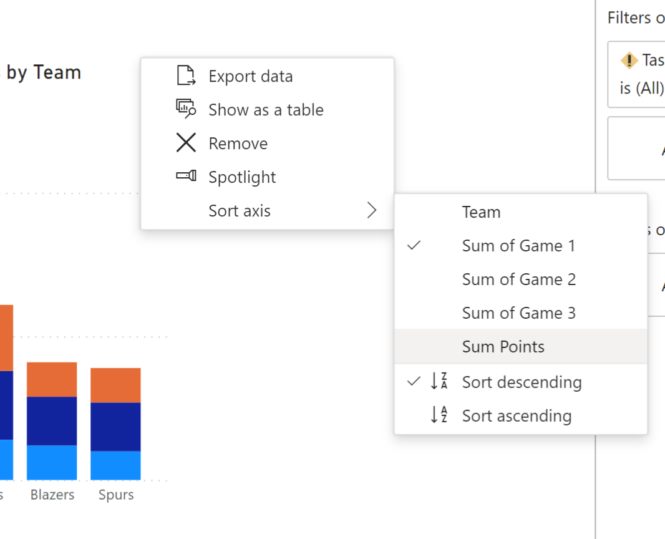Click the orange segment of the Blazers bar
The image size is (665, 539).
(52, 379)
